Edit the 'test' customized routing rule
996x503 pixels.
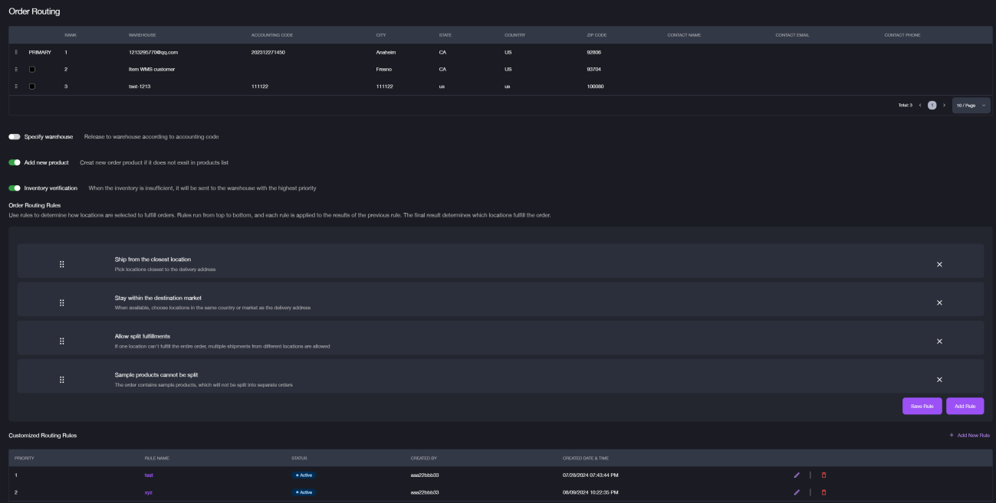click(797, 475)
